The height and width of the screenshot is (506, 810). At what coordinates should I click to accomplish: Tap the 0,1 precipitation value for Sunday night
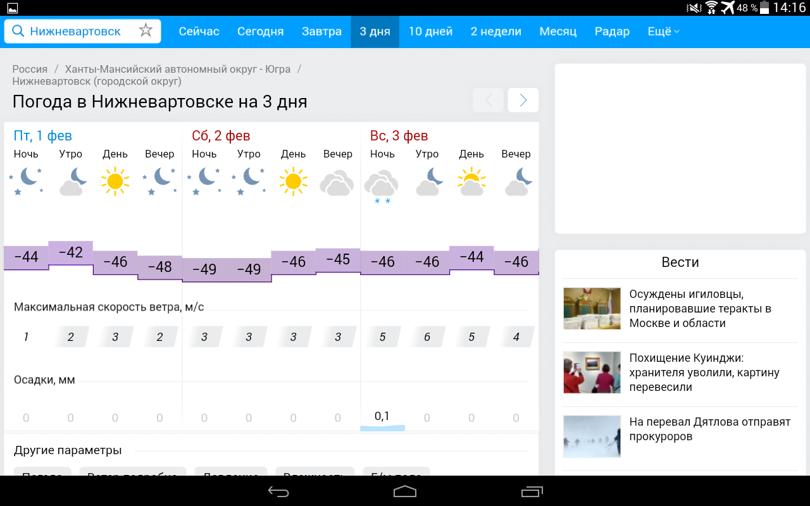[x=382, y=416]
